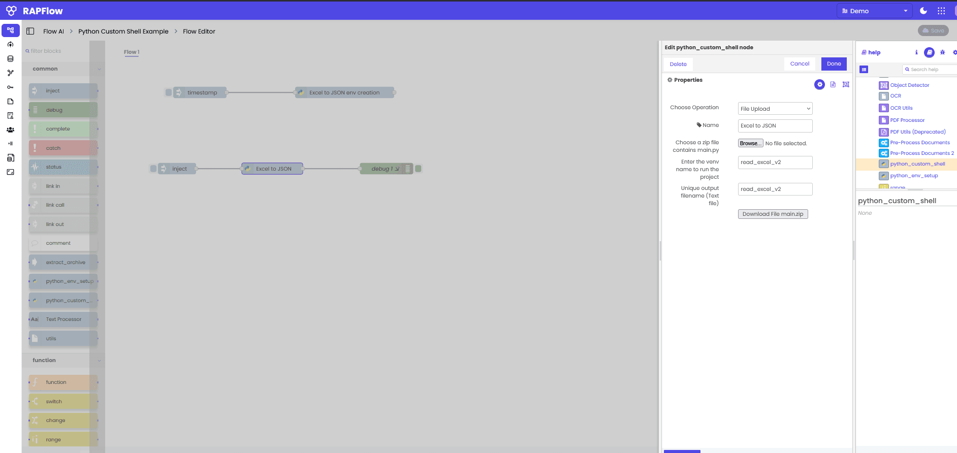
Task: Click the deployment cycle sidebar icon
Action: (10, 45)
